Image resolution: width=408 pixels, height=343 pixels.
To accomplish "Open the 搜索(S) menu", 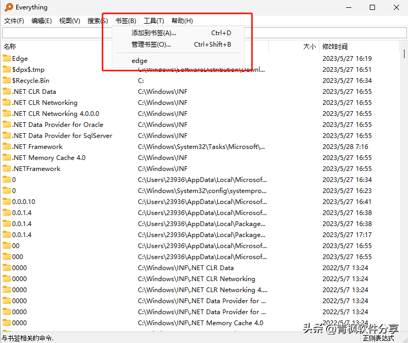I will [98, 21].
